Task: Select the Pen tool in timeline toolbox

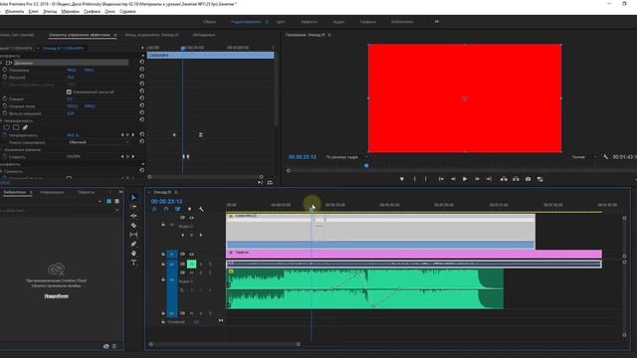Action: (x=133, y=244)
